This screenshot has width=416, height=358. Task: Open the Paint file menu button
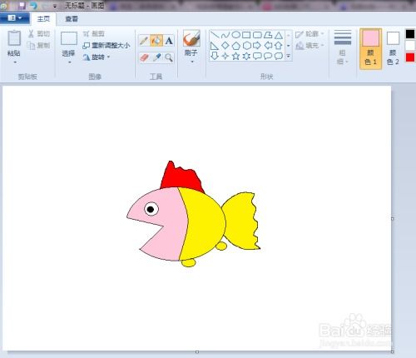(x=14, y=18)
